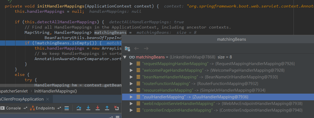
Task: Click the forward arrow in matchingBeans popup
Action: coord(146,48)
